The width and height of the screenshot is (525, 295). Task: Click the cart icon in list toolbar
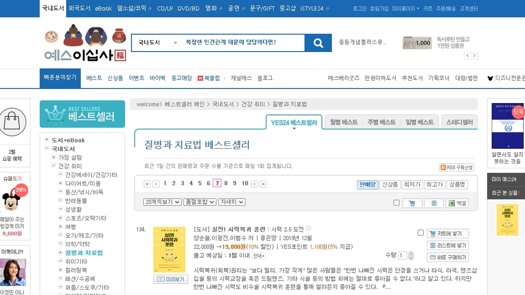[x=412, y=203]
